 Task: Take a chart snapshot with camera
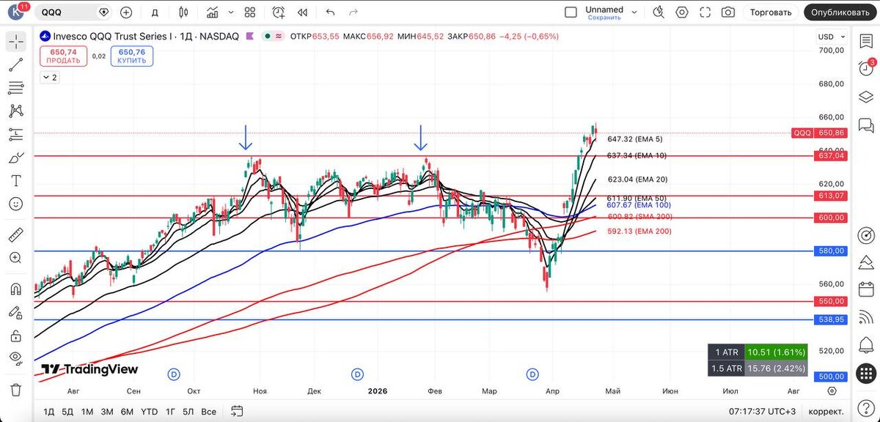728,12
